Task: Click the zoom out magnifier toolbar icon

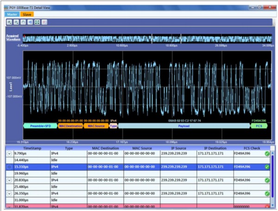Action: (16, 22)
